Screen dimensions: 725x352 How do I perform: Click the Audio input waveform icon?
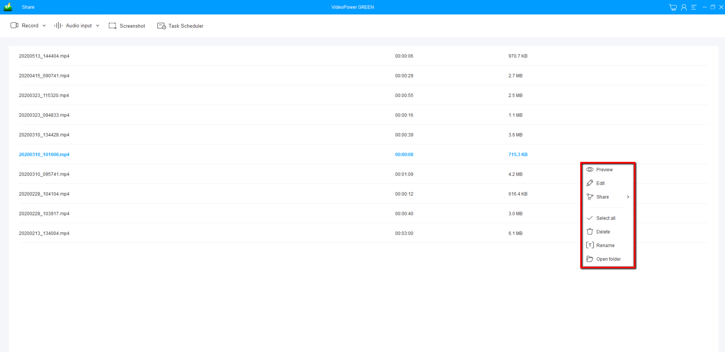(x=58, y=25)
